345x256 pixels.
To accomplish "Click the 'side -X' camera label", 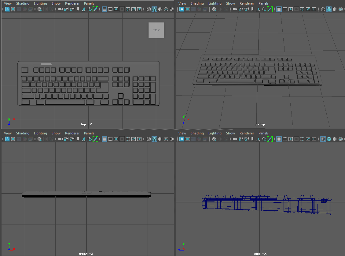I will tap(260, 254).
